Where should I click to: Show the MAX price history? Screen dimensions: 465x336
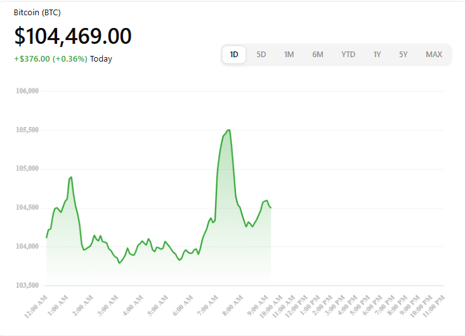pos(434,55)
